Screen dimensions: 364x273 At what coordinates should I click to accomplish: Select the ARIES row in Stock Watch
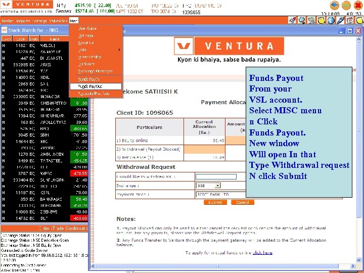coord(35,65)
